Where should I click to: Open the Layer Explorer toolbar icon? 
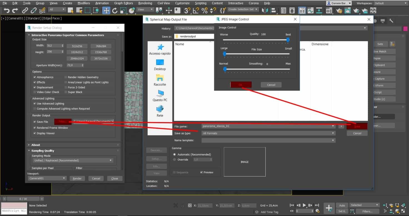(x=292, y=10)
